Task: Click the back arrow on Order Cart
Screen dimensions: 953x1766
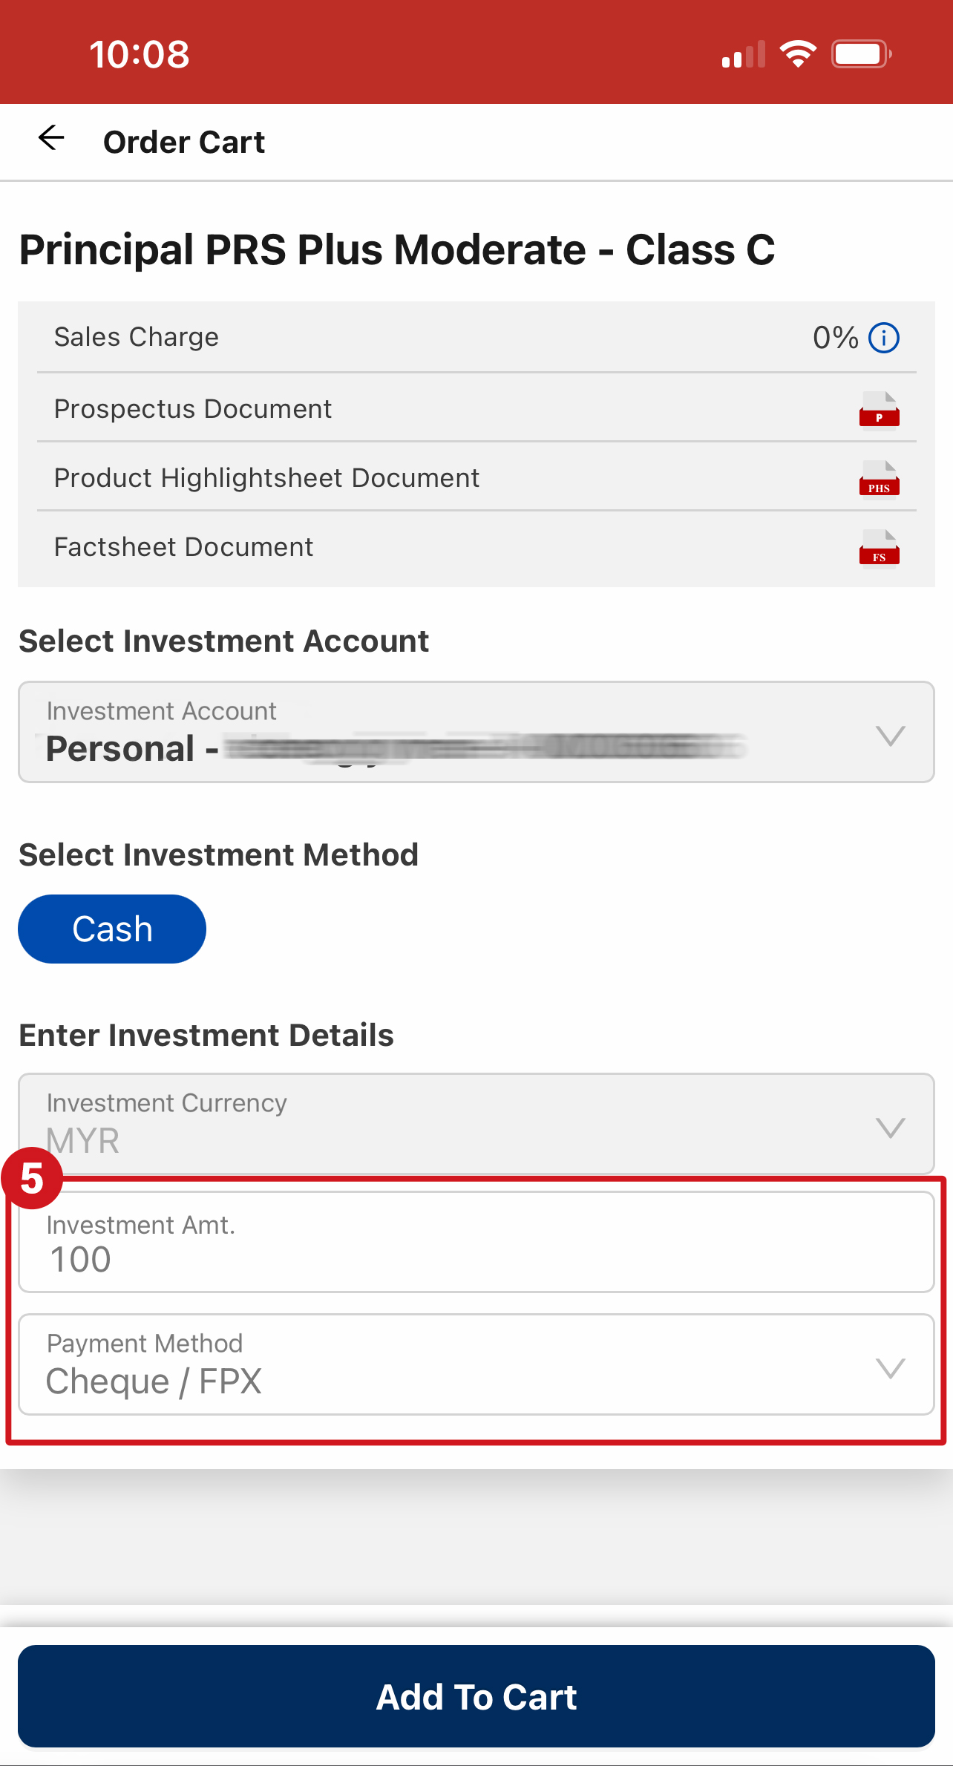Action: pos(50,138)
